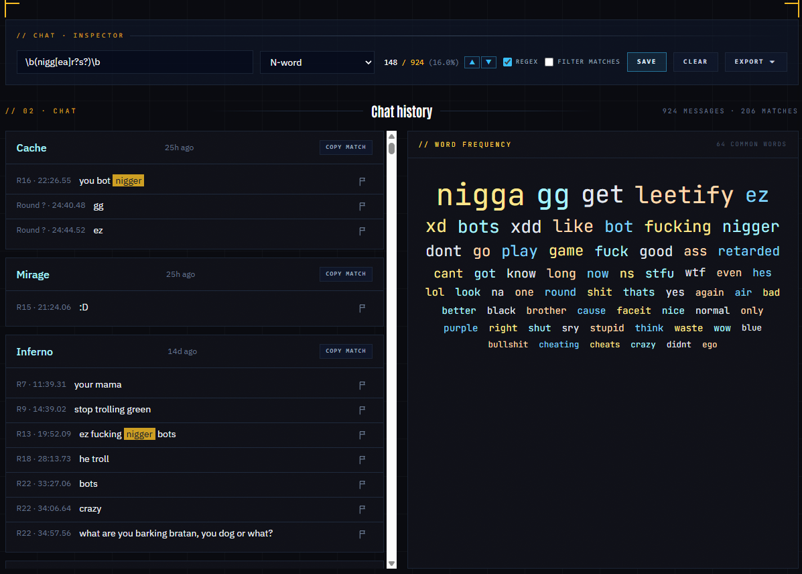Image resolution: width=802 pixels, height=574 pixels.
Task: Click the 'he troll' message text
Action: point(94,459)
